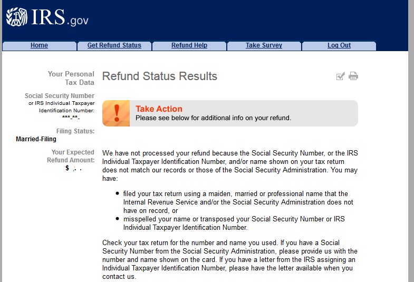Click the gray checkmark survey icon
414x282 pixels.
coord(340,76)
